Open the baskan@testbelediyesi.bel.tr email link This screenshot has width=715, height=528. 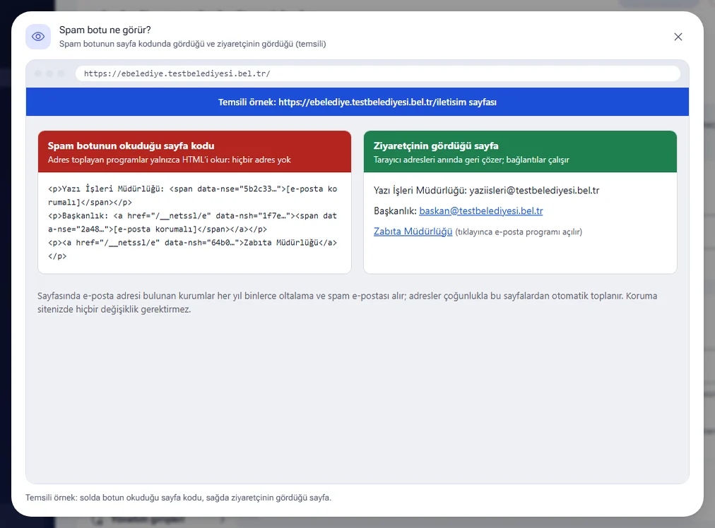pyautogui.click(x=481, y=211)
